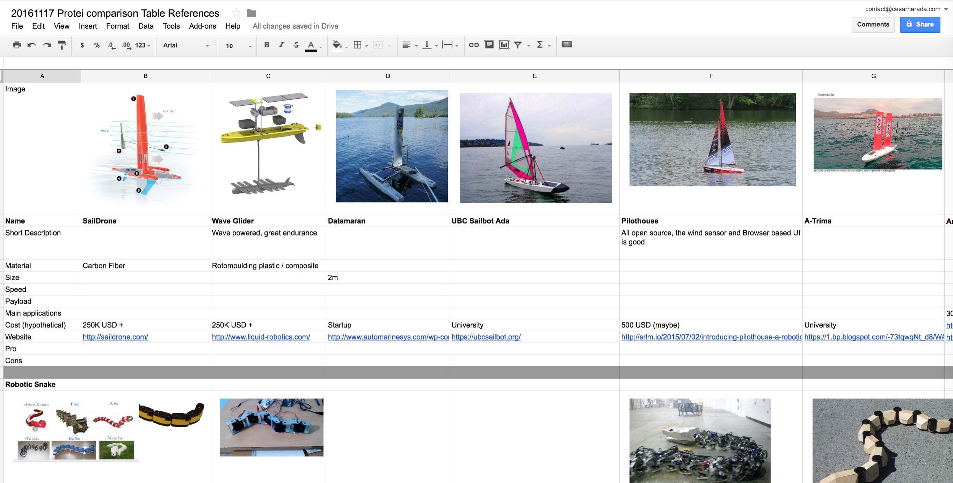Open the saildrone.com link

[x=115, y=337]
